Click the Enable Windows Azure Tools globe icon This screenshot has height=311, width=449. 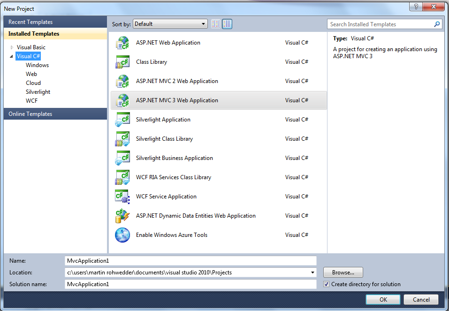[x=122, y=235]
